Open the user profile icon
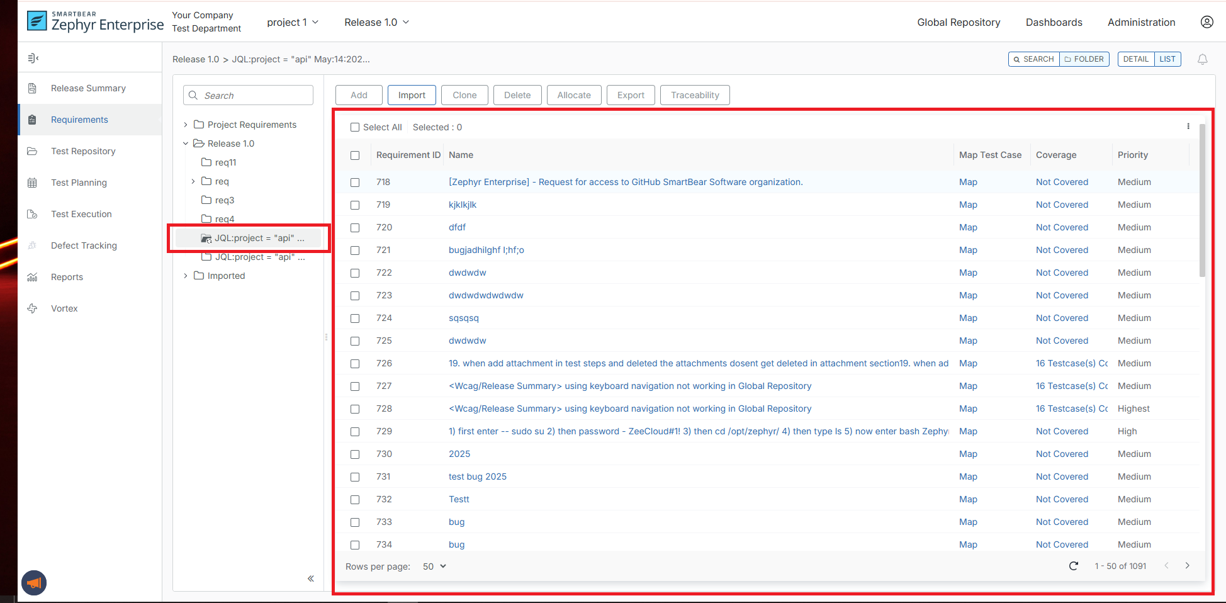The height and width of the screenshot is (603, 1226). (1206, 22)
